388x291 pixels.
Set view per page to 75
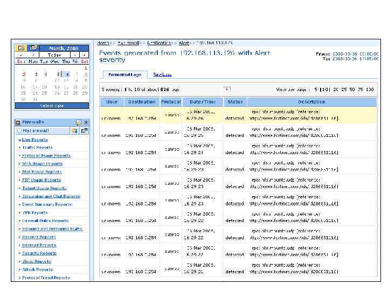(x=361, y=89)
